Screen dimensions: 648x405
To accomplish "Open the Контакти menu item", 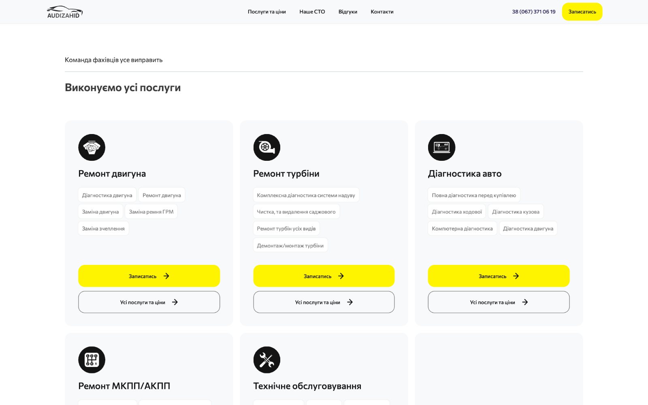I will pyautogui.click(x=382, y=12).
